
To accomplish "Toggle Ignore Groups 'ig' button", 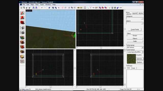I will 59,8.
